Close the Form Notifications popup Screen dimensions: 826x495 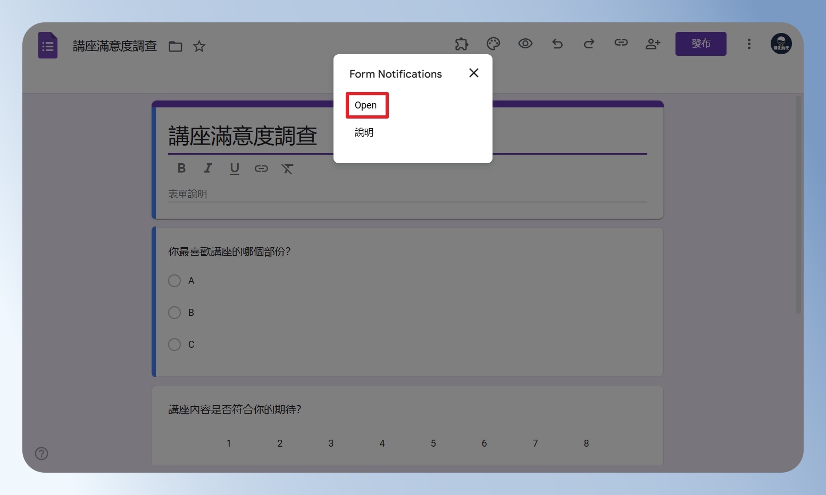pyautogui.click(x=474, y=73)
